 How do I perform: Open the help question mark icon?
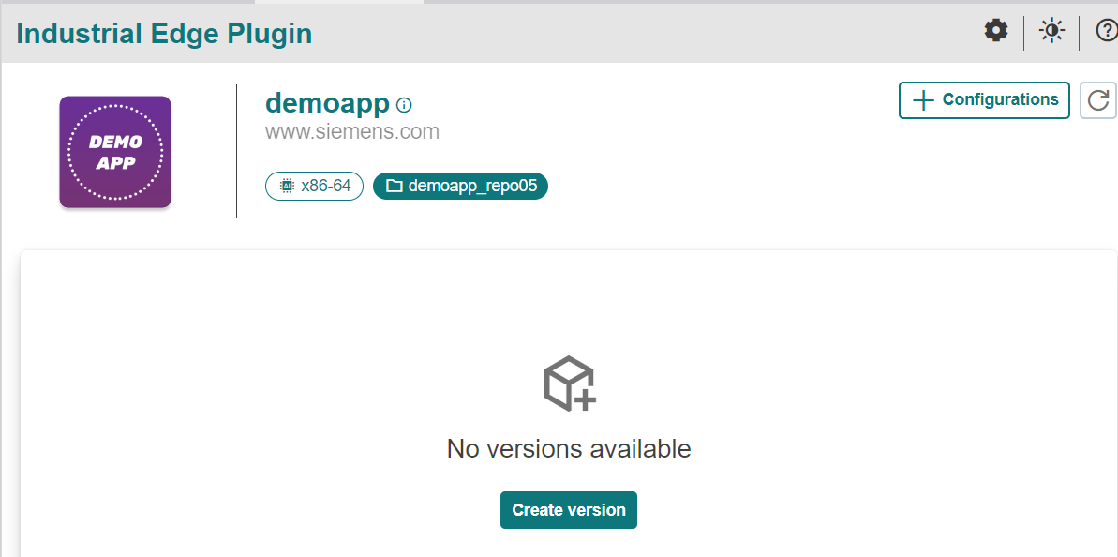(1106, 32)
